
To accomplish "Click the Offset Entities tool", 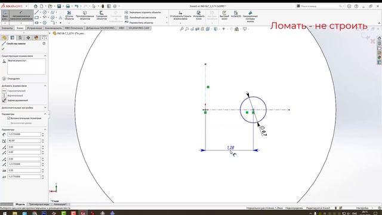I will click(x=101, y=15).
